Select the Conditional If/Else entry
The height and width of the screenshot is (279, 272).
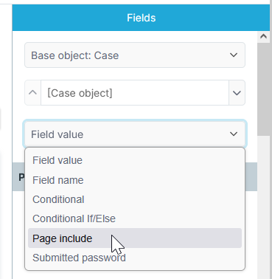135,218
